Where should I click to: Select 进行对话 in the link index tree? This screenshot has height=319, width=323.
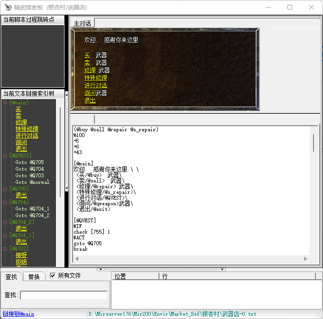point(27,136)
